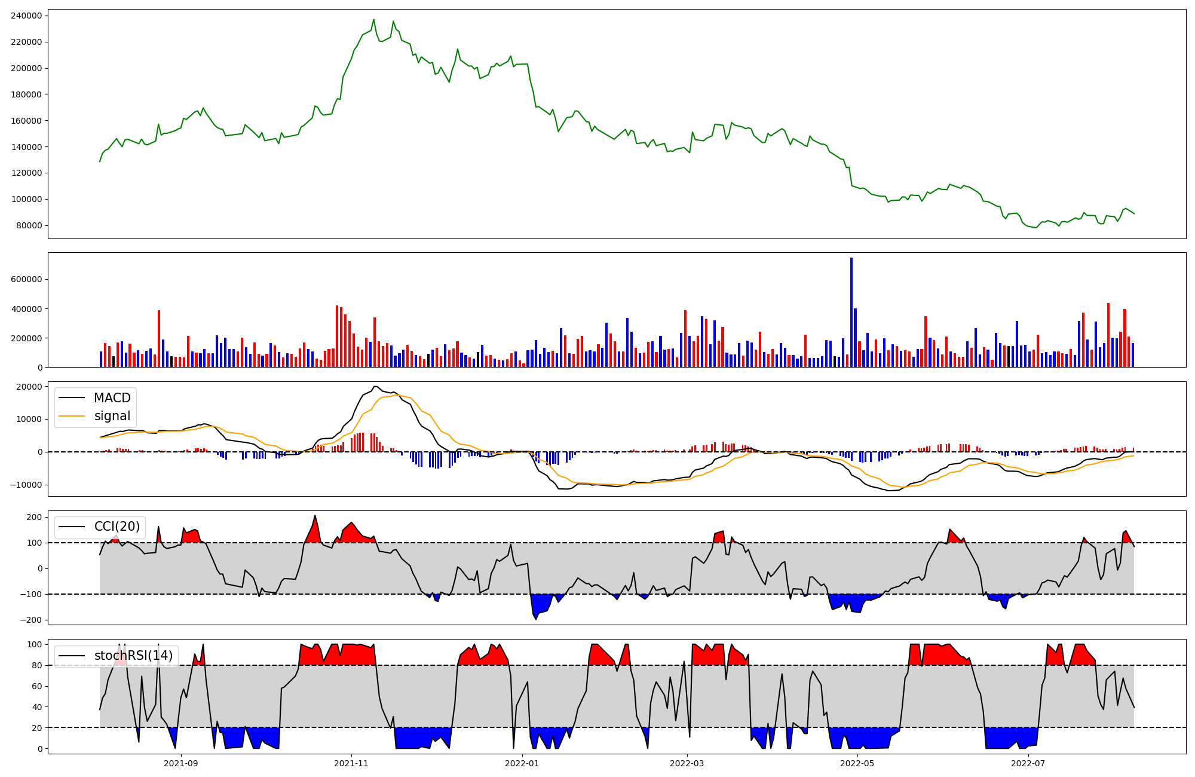Click the 2021-09 date axis label
The height and width of the screenshot is (777, 1195).
tap(180, 763)
